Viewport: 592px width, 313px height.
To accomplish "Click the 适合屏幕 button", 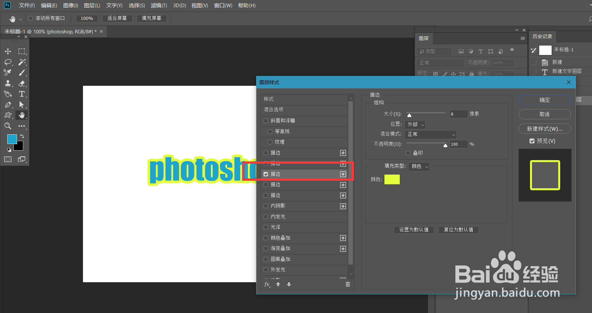I will [117, 18].
